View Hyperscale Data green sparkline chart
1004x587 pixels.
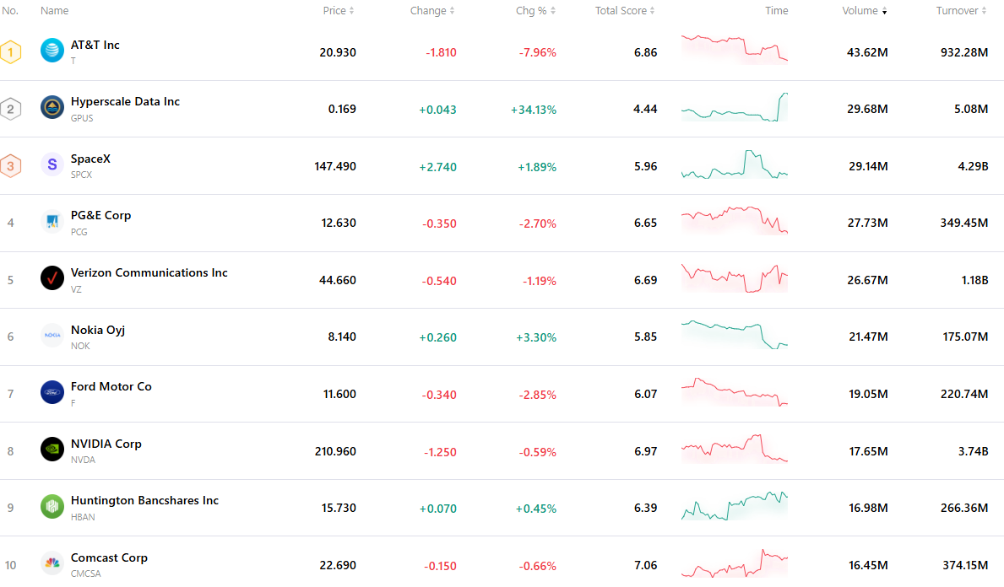tap(735, 107)
